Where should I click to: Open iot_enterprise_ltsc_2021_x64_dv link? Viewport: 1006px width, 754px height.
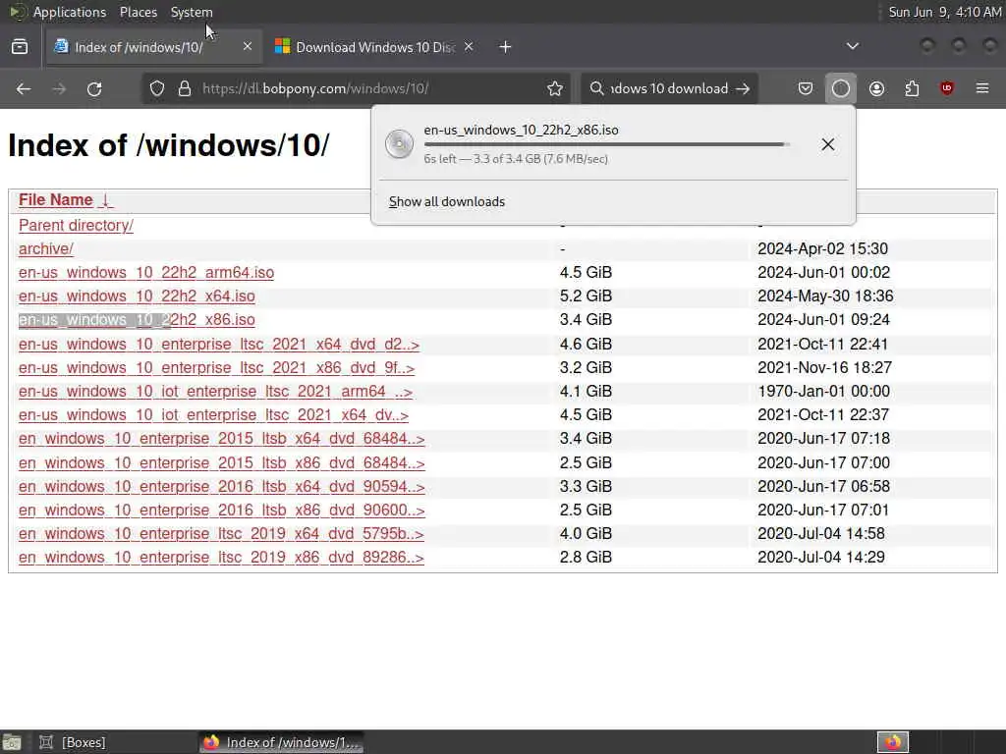(x=213, y=415)
